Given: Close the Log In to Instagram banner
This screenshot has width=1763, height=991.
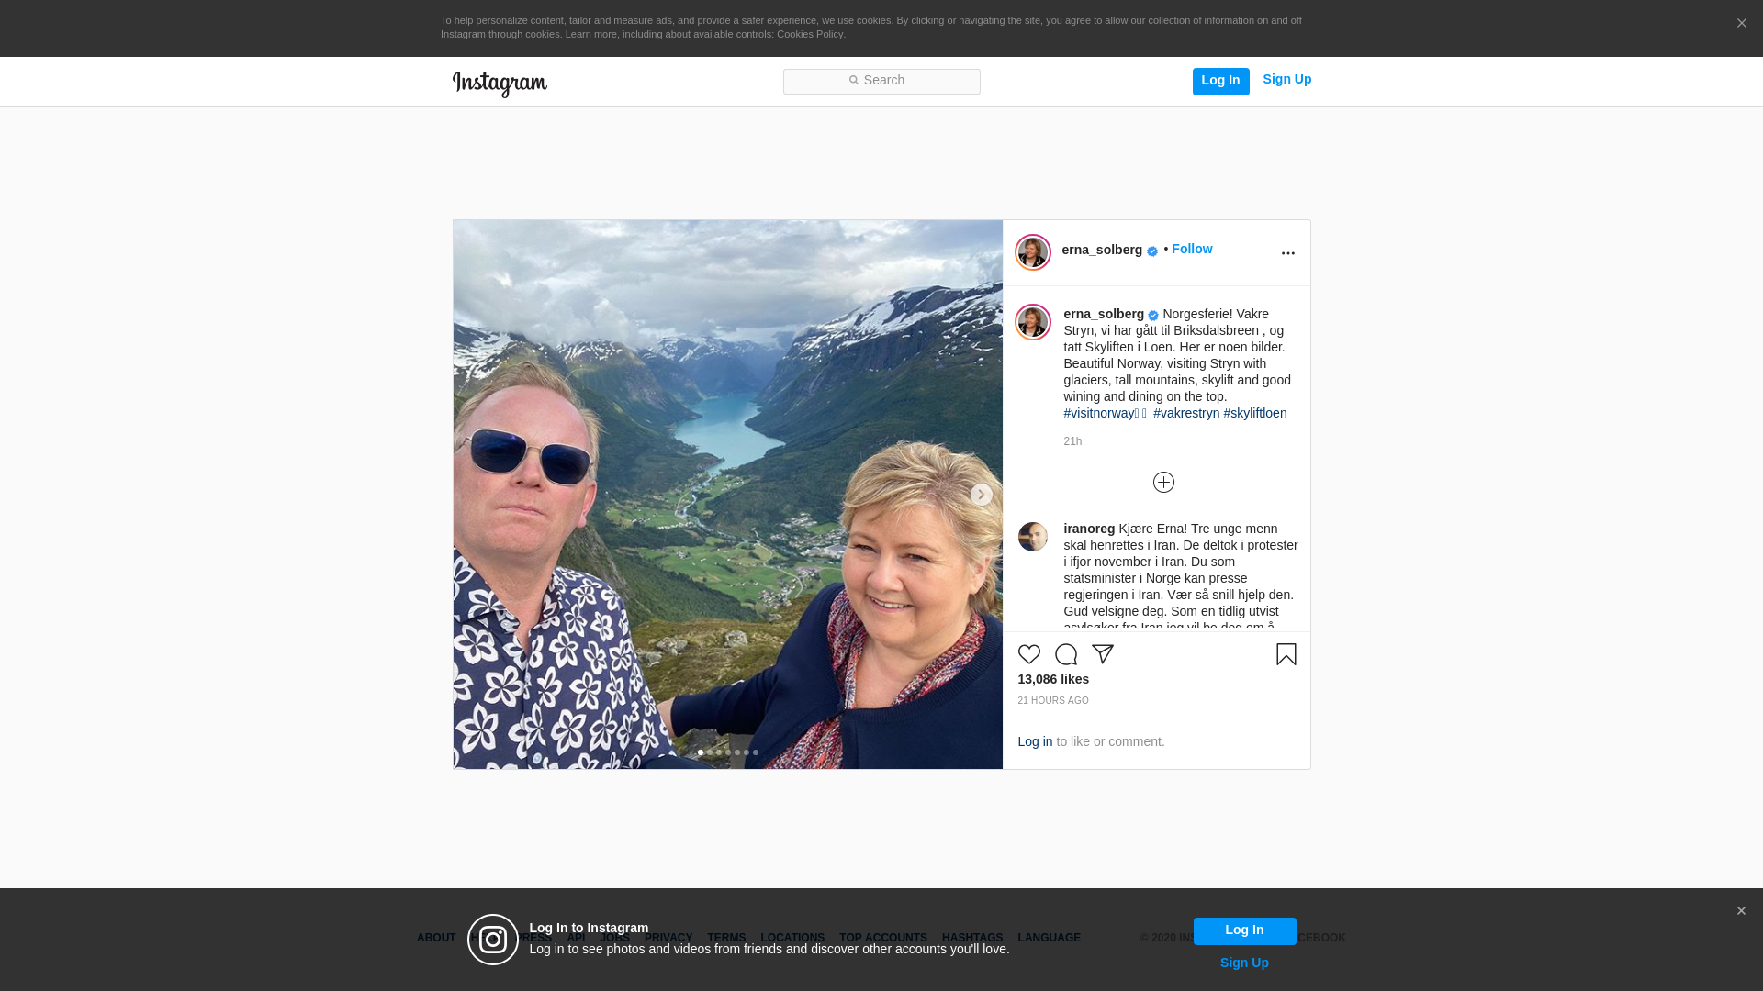Looking at the screenshot, I should point(1741,911).
